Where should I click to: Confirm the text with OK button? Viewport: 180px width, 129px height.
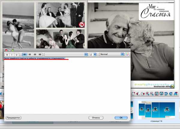(x=121, y=118)
